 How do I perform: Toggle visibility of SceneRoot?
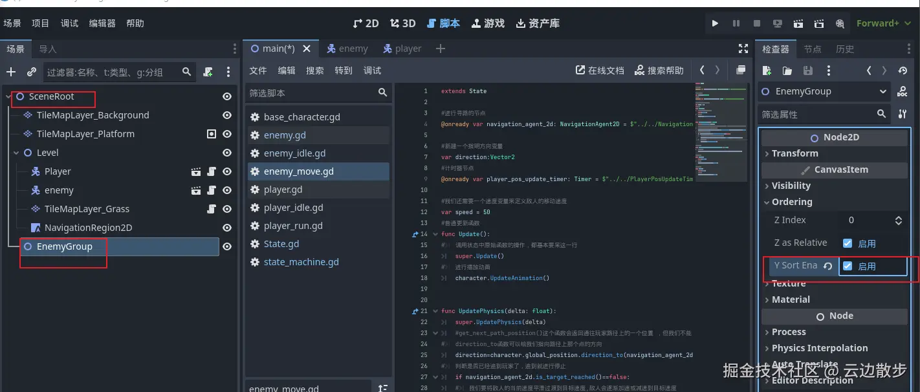(227, 96)
